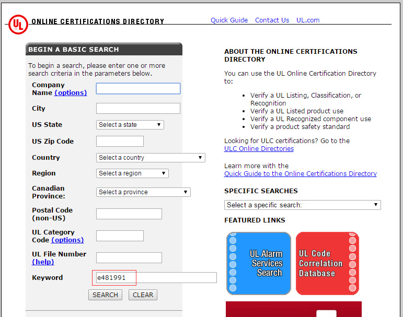Screen dimensions: 403x317
Task: Focus the City input field
Action: click(x=139, y=109)
